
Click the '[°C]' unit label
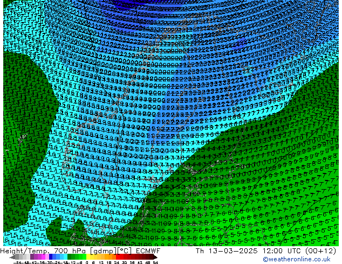click(x=124, y=251)
